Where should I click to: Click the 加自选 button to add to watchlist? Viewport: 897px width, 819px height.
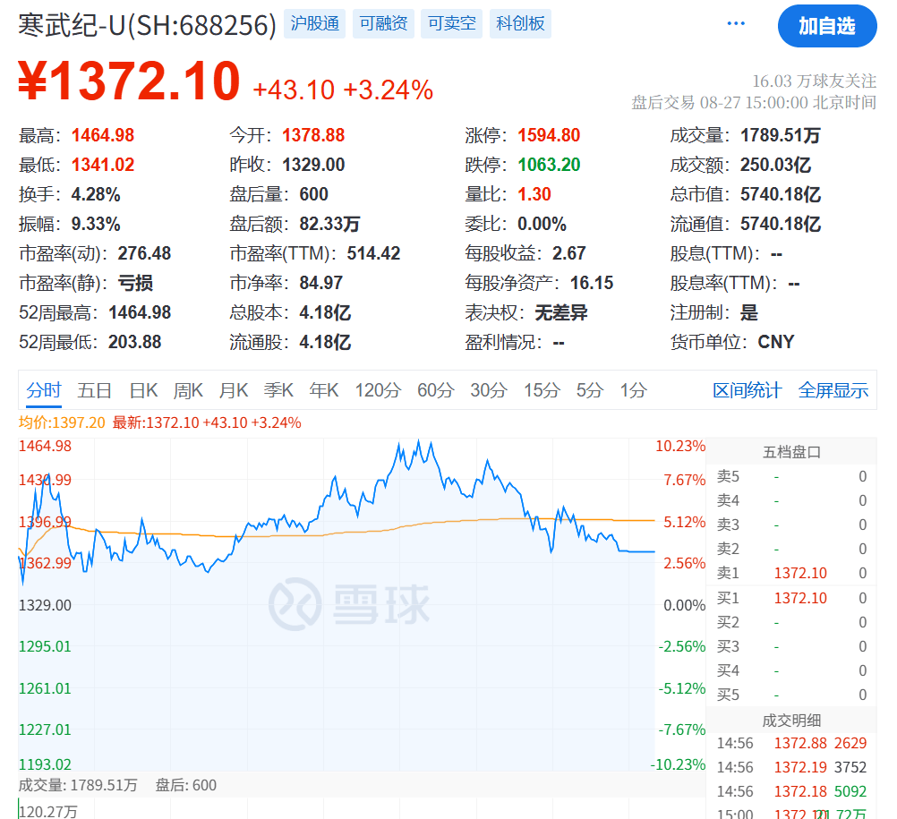[x=828, y=27]
